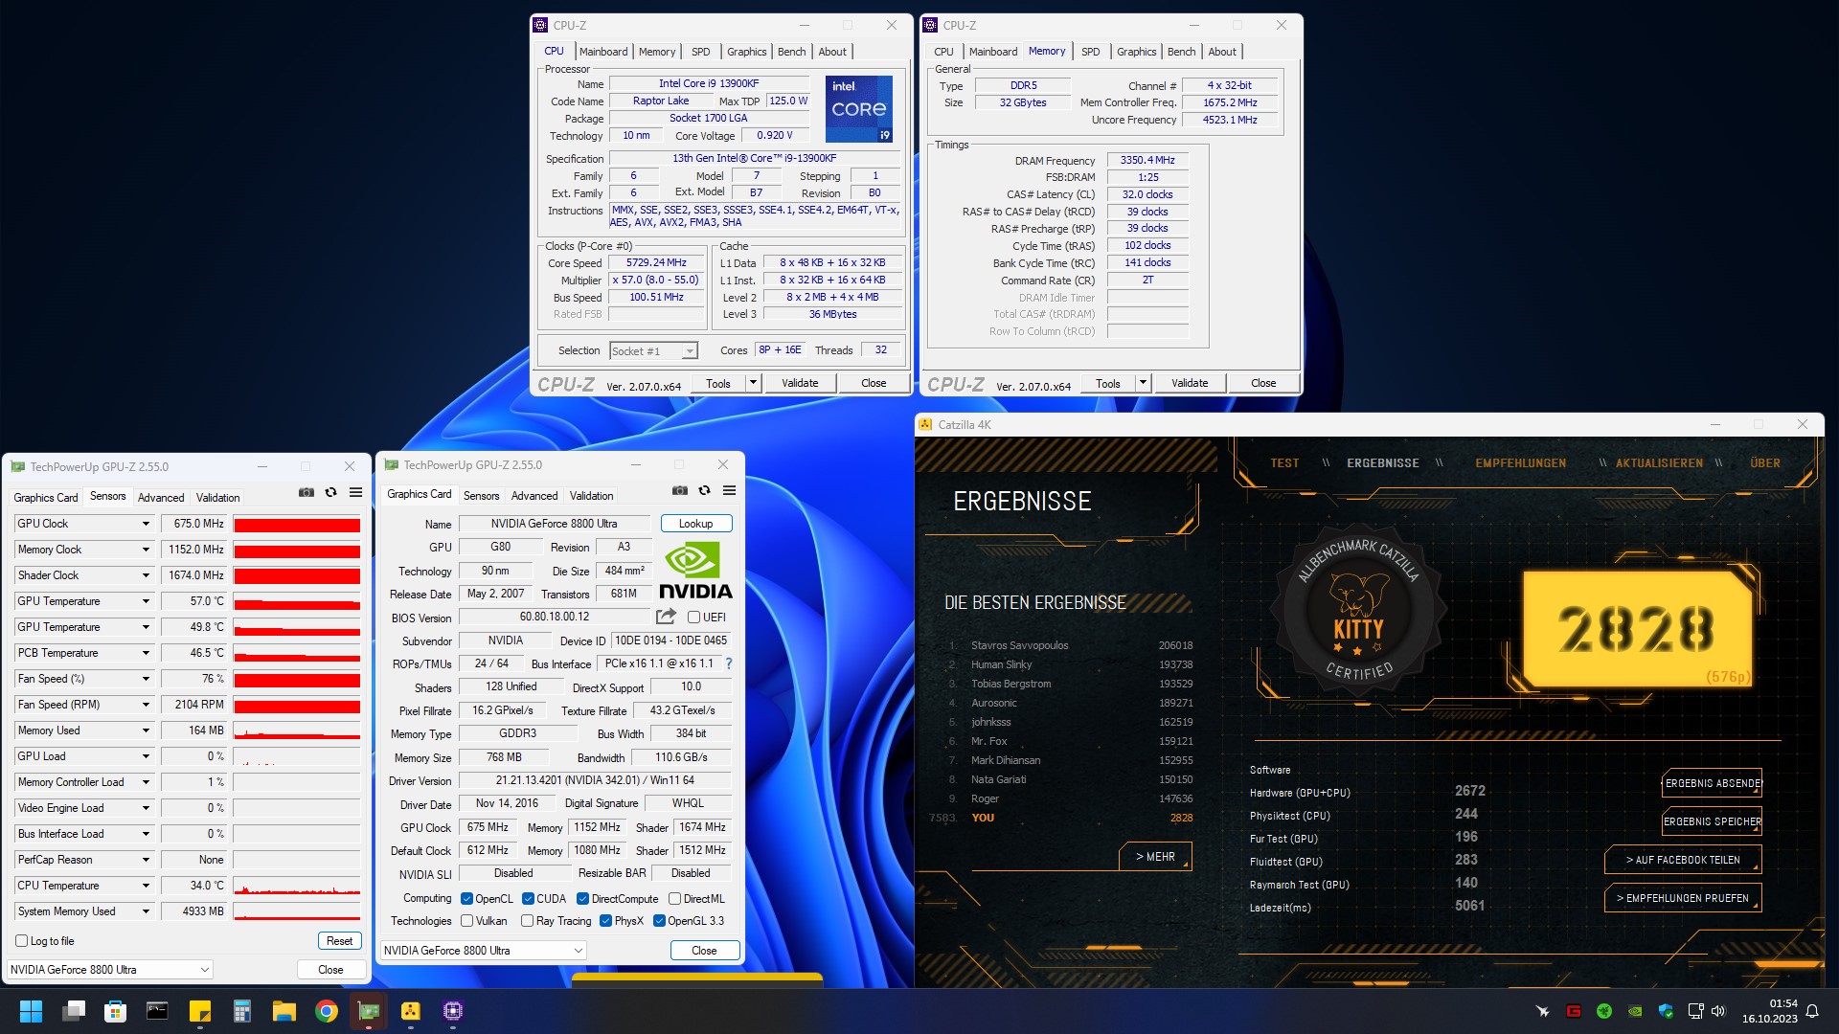Click AUF FACEBOOK TEILEN in Catzilla
1839x1034 pixels.
(x=1683, y=861)
